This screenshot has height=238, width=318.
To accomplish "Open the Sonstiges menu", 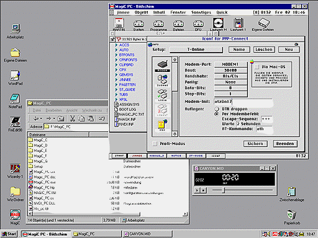I will point(201,12).
